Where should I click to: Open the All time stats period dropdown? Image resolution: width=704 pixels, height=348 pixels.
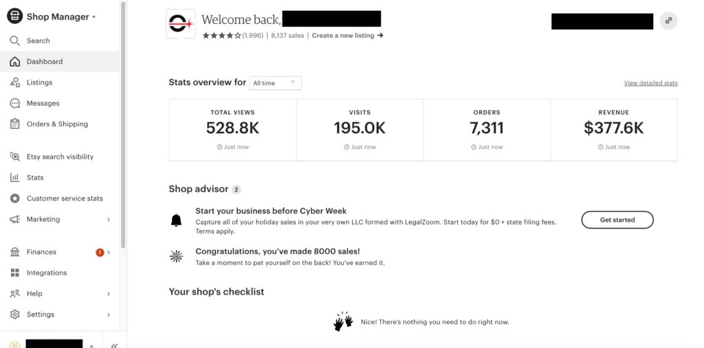tap(275, 83)
